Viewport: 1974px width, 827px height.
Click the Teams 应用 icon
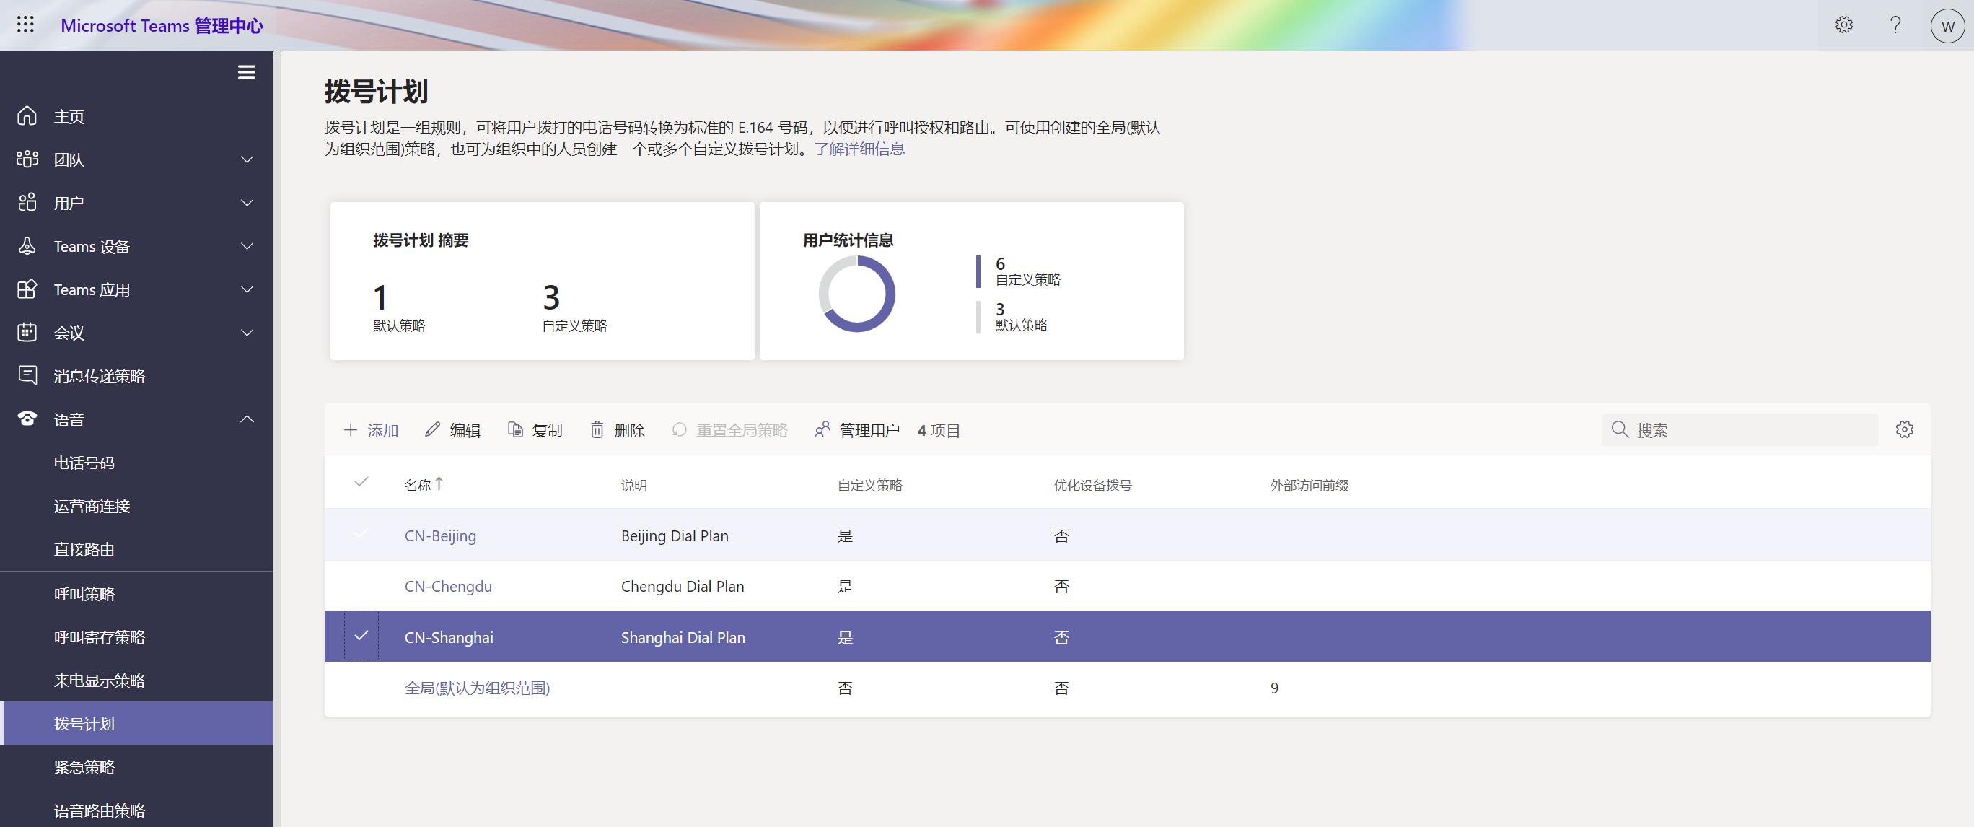click(27, 289)
